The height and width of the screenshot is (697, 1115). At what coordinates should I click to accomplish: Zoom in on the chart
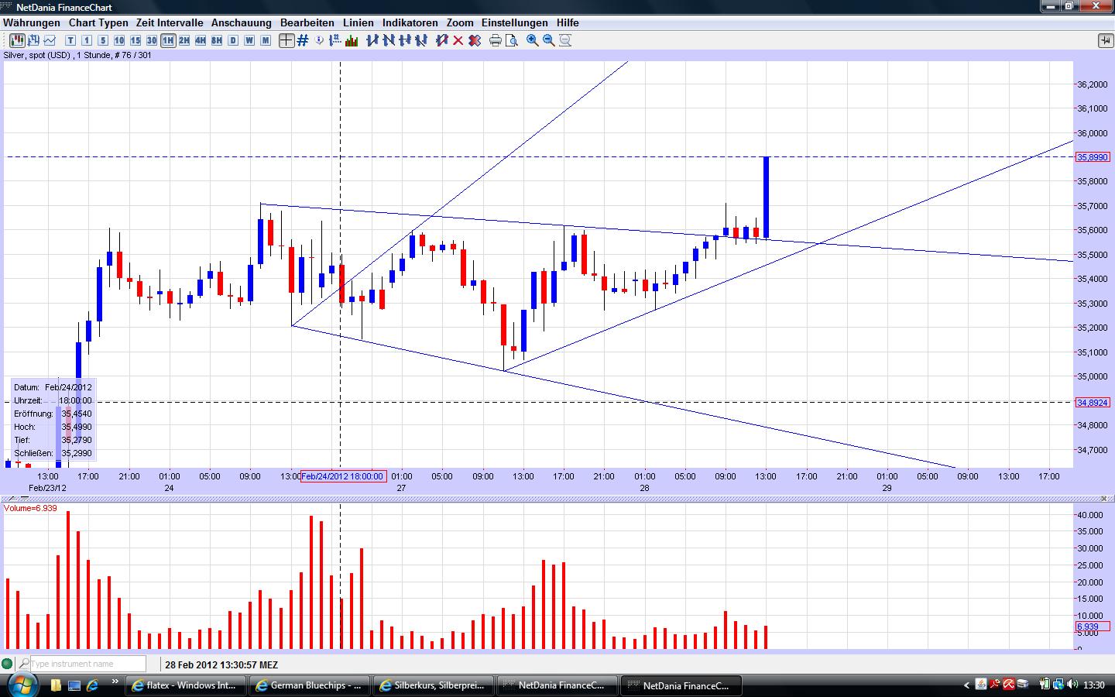point(533,40)
